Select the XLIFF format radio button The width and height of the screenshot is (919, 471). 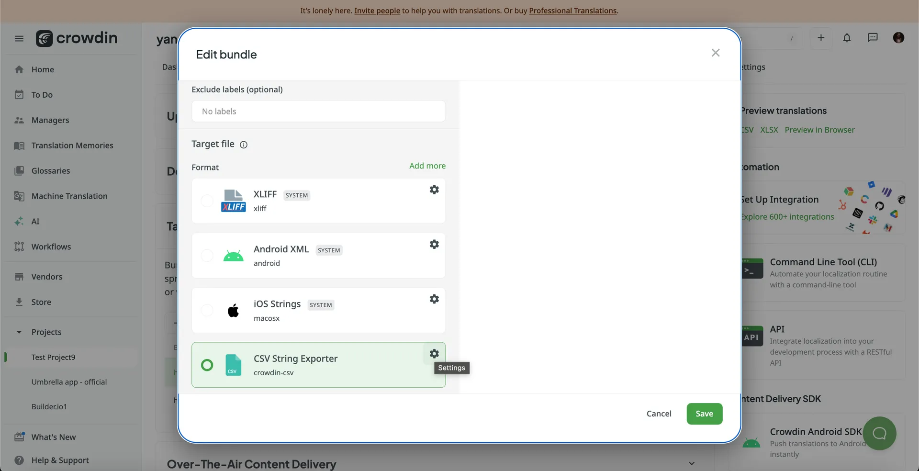pos(207,201)
